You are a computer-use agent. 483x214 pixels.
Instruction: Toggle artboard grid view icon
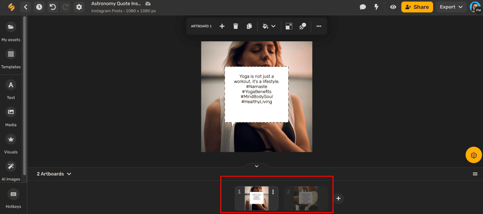(x=475, y=174)
